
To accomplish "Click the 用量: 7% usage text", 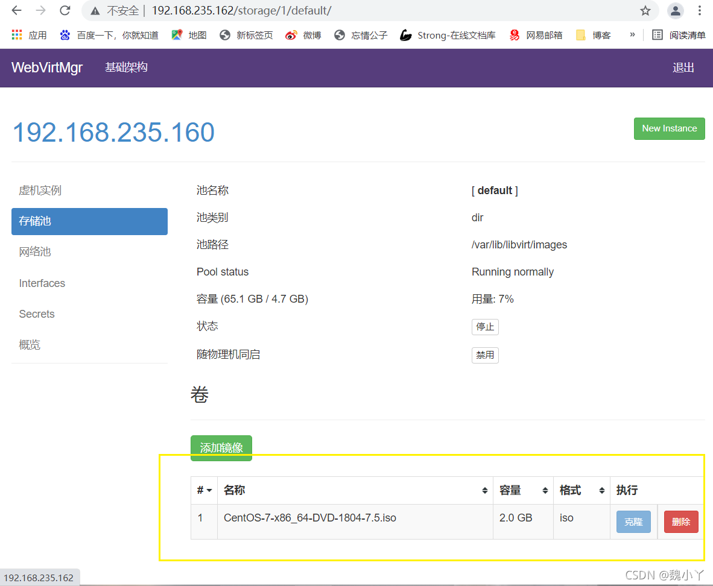I will [492, 299].
